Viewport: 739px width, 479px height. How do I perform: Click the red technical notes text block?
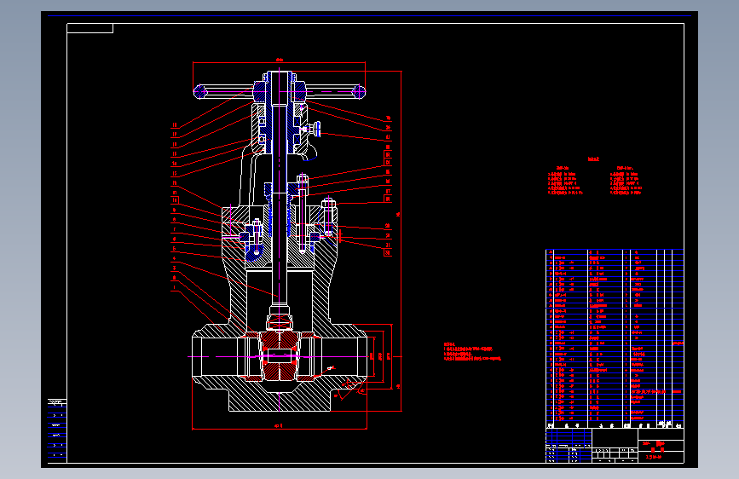click(x=471, y=352)
